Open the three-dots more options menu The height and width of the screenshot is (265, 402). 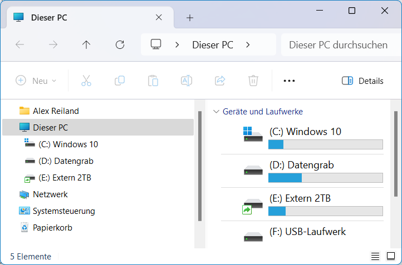(288, 81)
